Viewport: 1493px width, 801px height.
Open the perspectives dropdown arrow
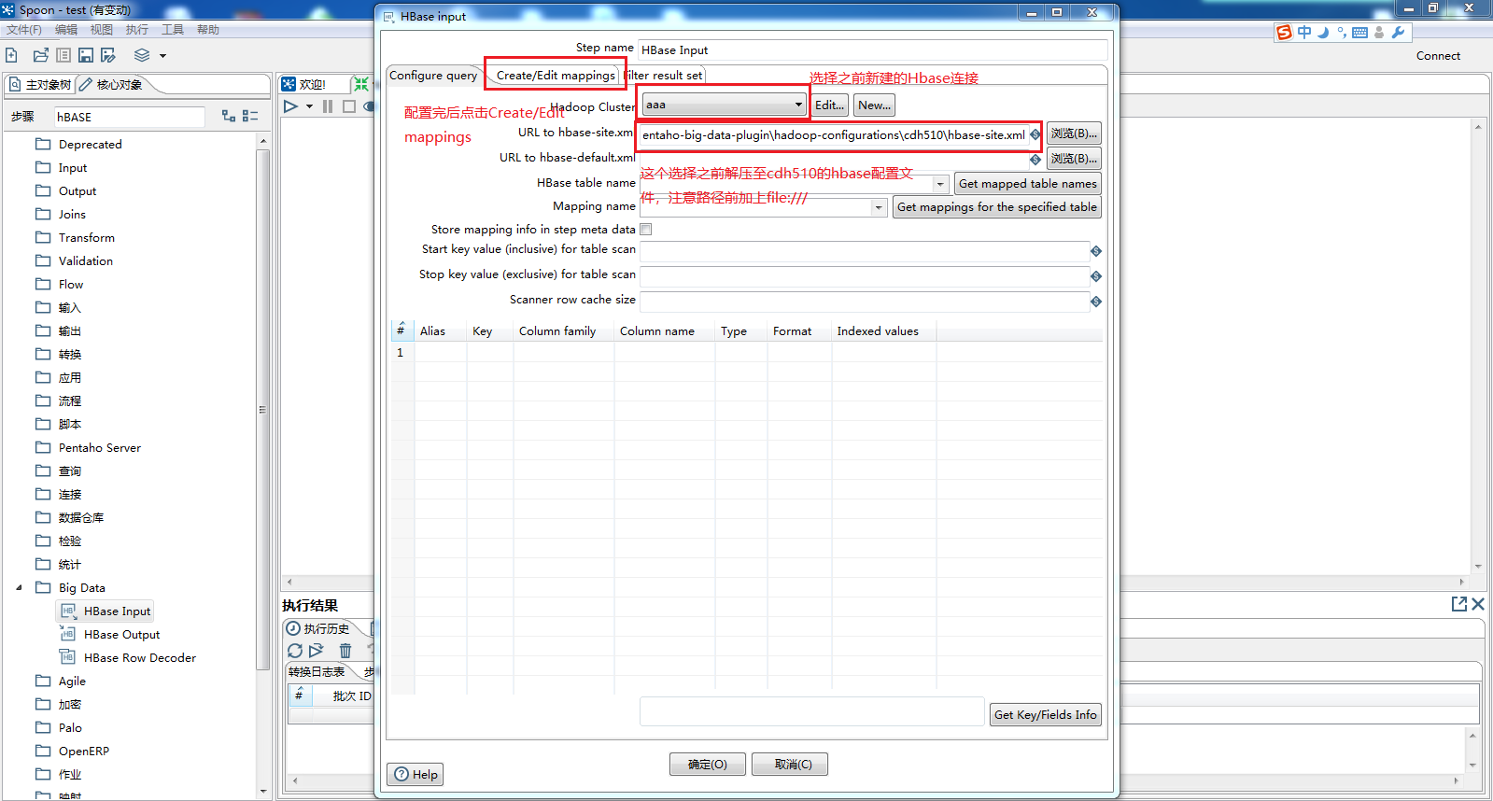pyautogui.click(x=162, y=56)
